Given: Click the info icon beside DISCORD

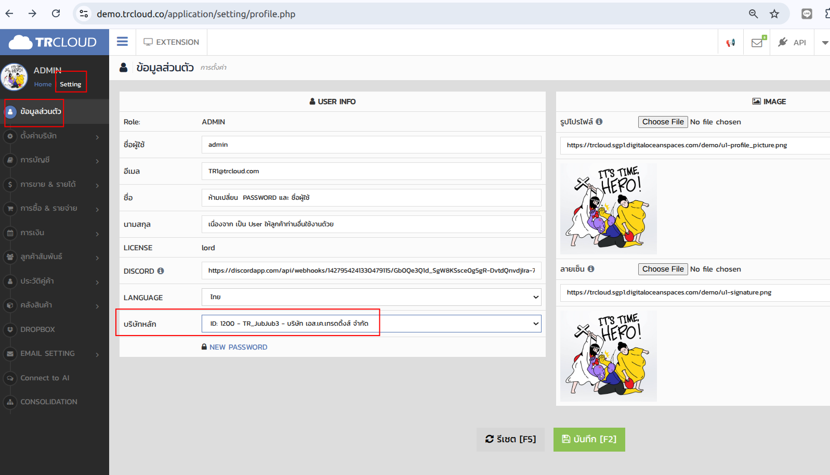Looking at the screenshot, I should (161, 271).
